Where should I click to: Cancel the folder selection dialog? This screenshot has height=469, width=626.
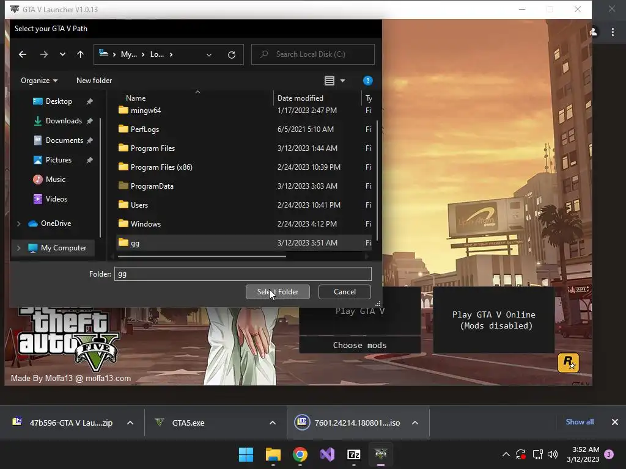[345, 292]
